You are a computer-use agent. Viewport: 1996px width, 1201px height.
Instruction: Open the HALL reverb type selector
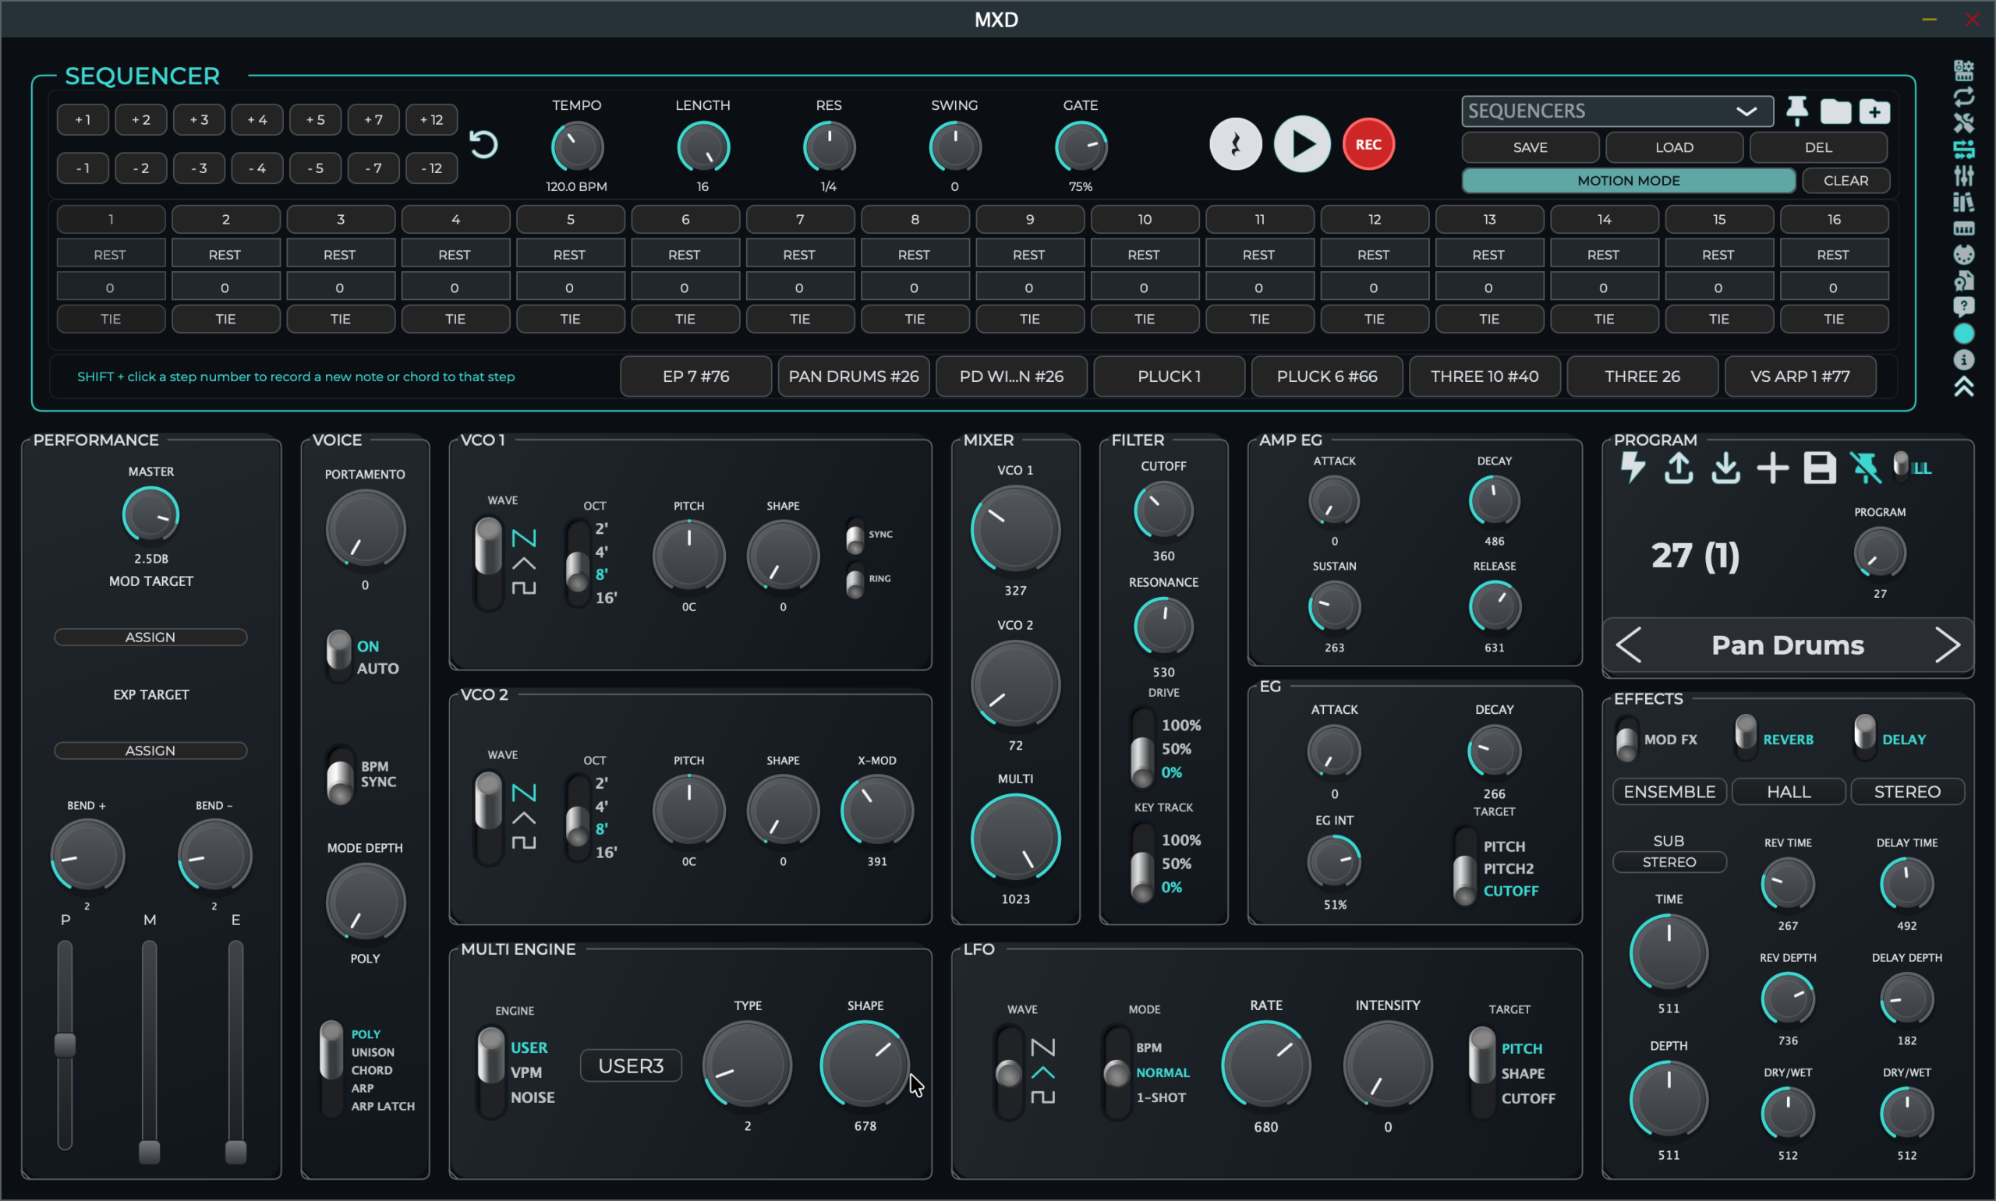point(1788,792)
